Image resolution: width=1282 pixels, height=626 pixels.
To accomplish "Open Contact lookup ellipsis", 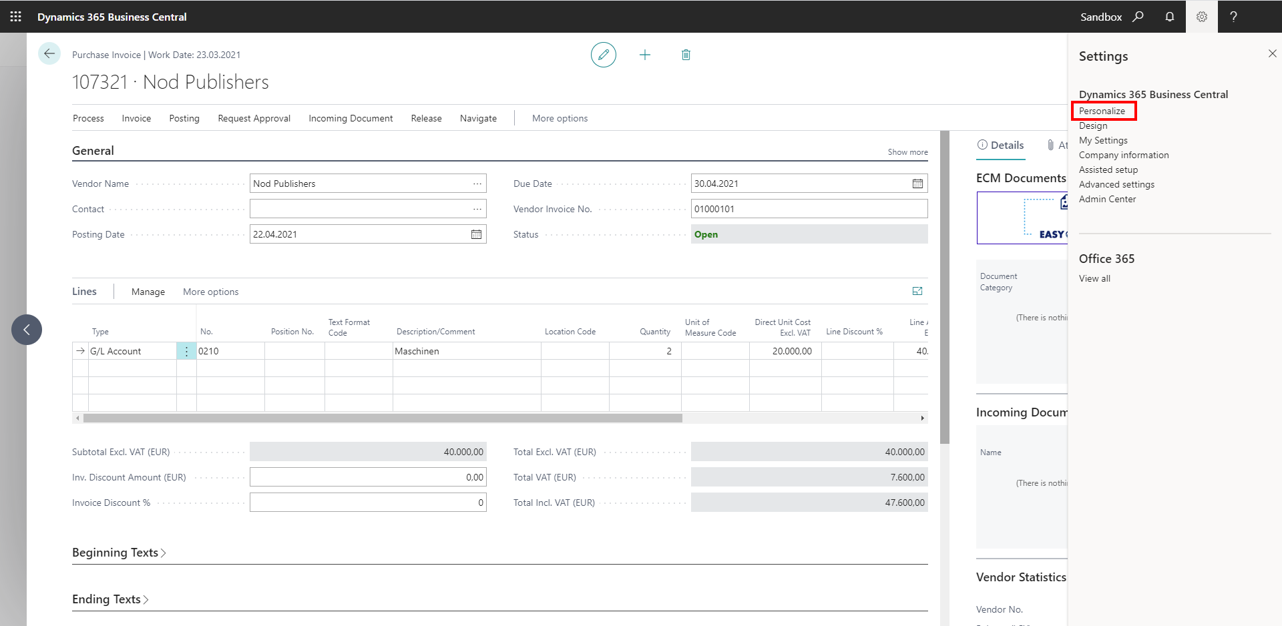I will [477, 209].
